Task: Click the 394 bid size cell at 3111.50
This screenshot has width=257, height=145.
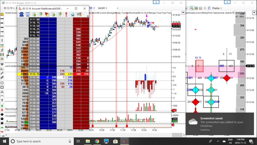Action: click(53, 90)
